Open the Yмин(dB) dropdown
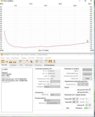The image size is (95, 117). click(75, 102)
